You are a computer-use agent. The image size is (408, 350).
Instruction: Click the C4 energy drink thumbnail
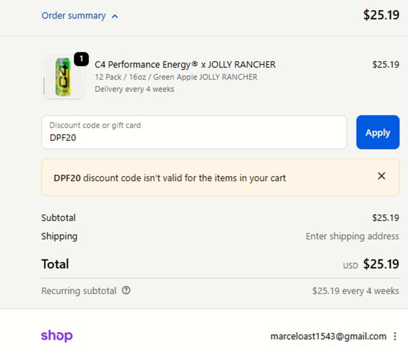pos(63,77)
